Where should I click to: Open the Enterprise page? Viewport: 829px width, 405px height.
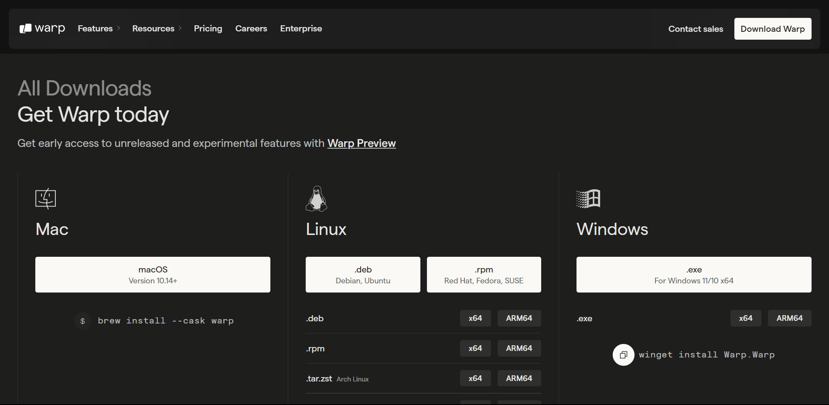click(x=301, y=28)
